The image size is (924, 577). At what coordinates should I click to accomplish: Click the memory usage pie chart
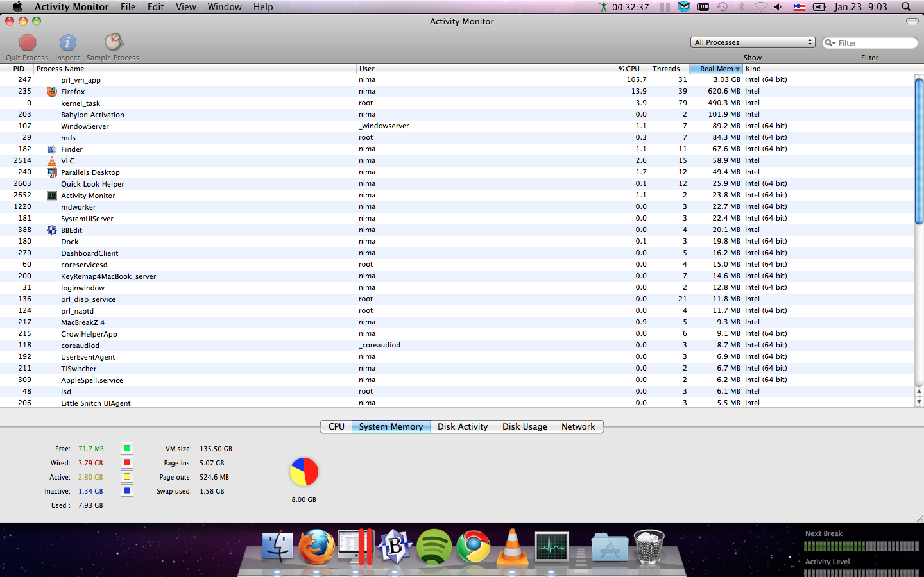(x=304, y=472)
